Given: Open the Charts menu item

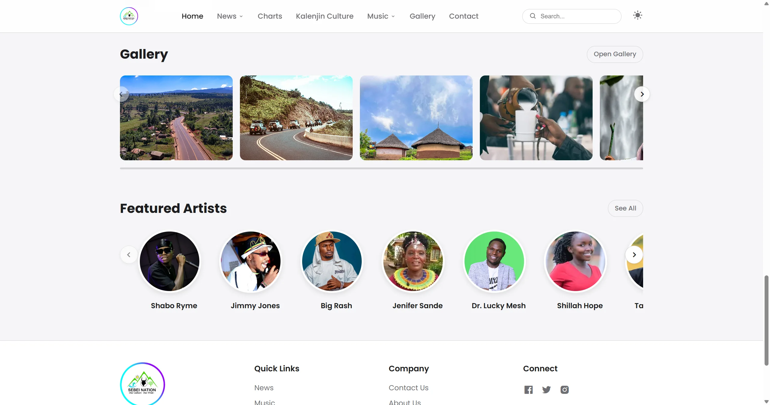Looking at the screenshot, I should (x=270, y=16).
